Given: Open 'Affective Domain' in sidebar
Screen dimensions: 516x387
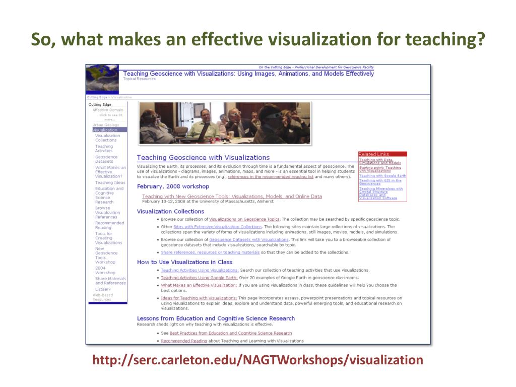Looking at the screenshot, I should tap(108, 110).
